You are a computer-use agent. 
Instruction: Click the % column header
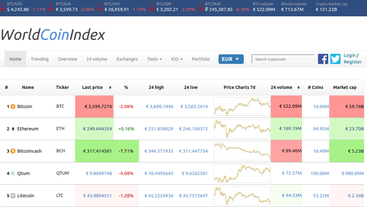(126, 87)
